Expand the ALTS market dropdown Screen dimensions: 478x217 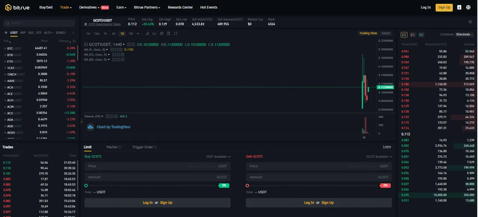tap(49, 33)
